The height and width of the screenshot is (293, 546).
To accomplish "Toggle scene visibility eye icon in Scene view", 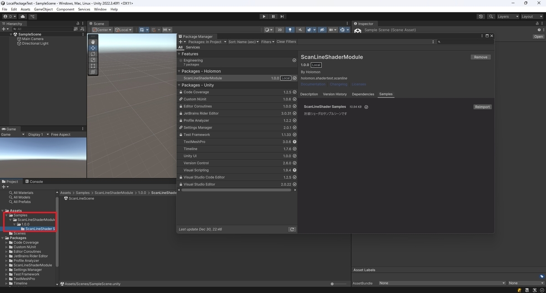I will click(323, 30).
